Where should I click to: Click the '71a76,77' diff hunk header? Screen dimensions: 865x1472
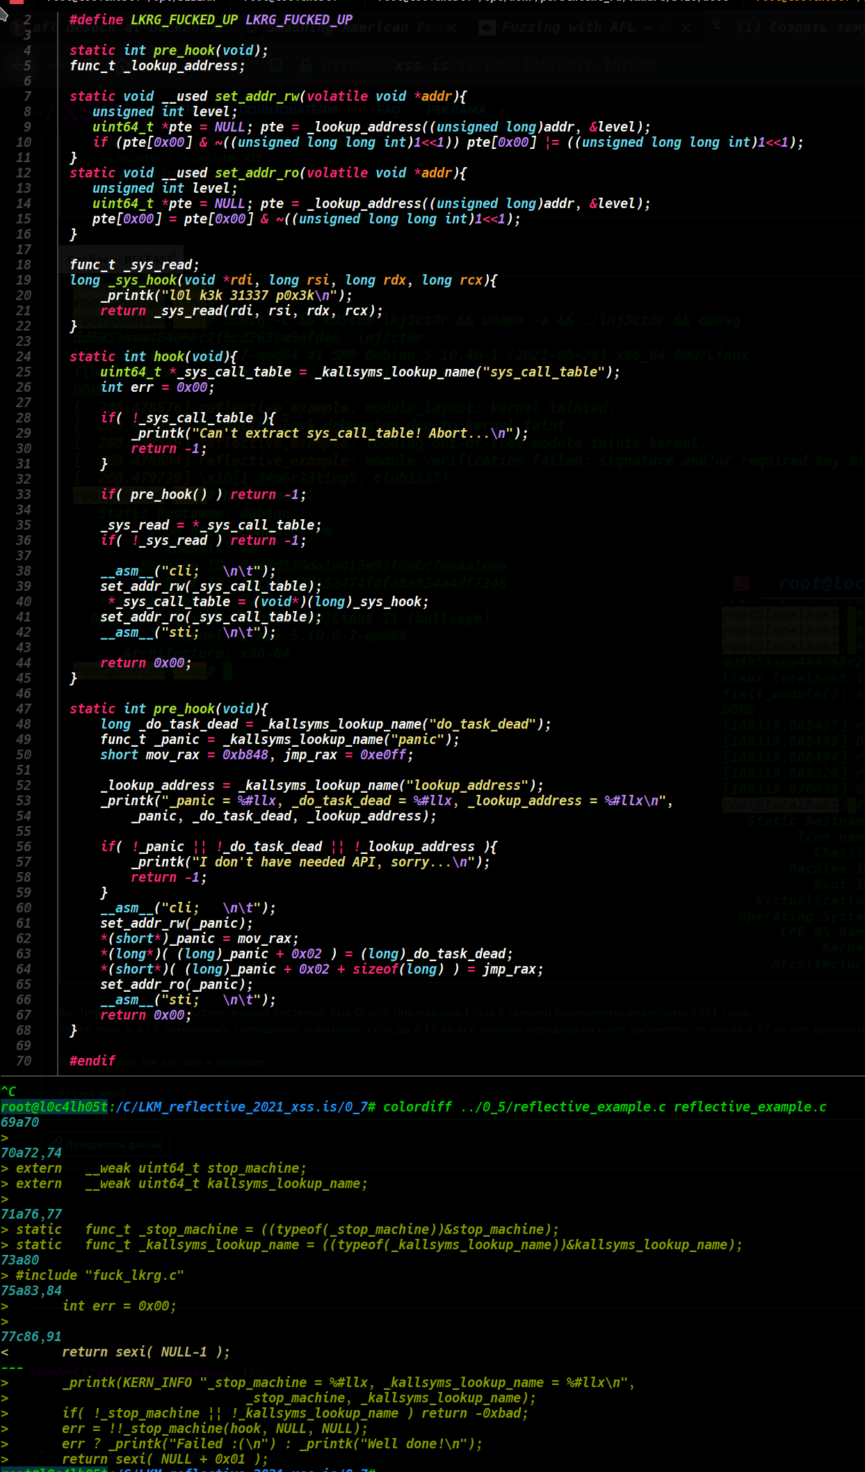(31, 1214)
